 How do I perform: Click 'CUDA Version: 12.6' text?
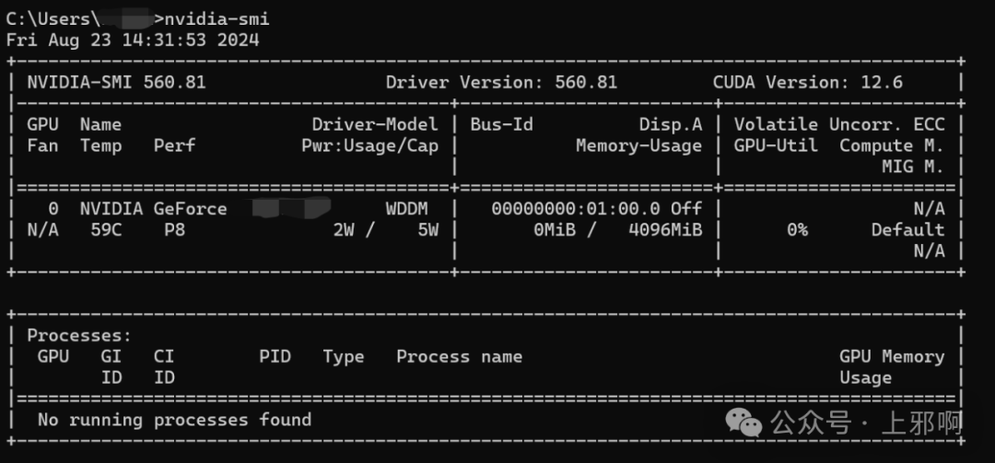(808, 83)
